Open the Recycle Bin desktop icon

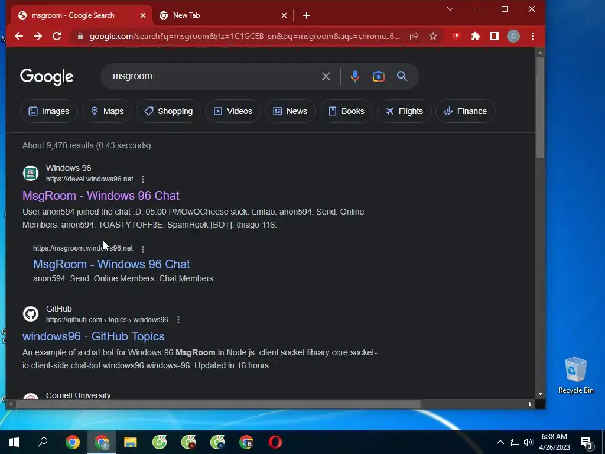coord(575,375)
